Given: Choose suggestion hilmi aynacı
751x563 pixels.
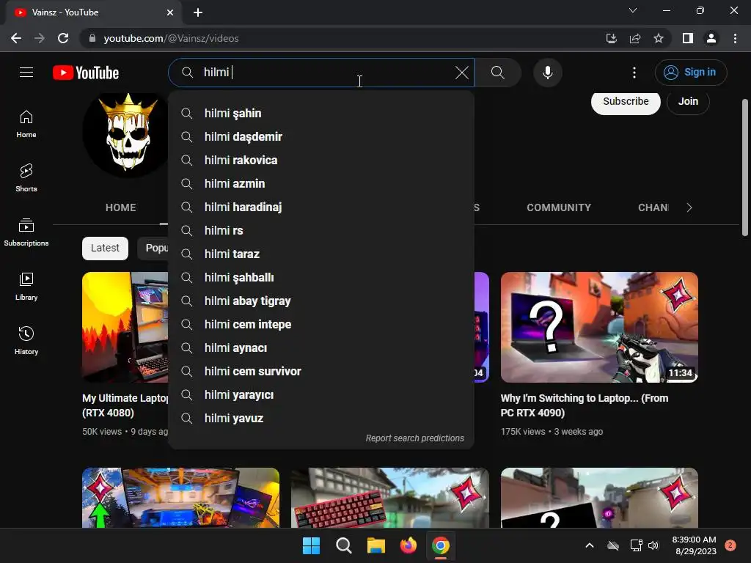Looking at the screenshot, I should click(321, 348).
